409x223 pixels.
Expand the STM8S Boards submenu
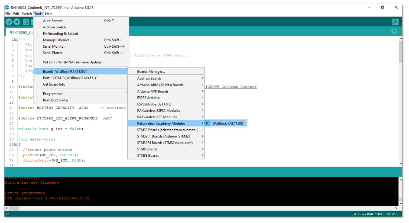(166, 156)
